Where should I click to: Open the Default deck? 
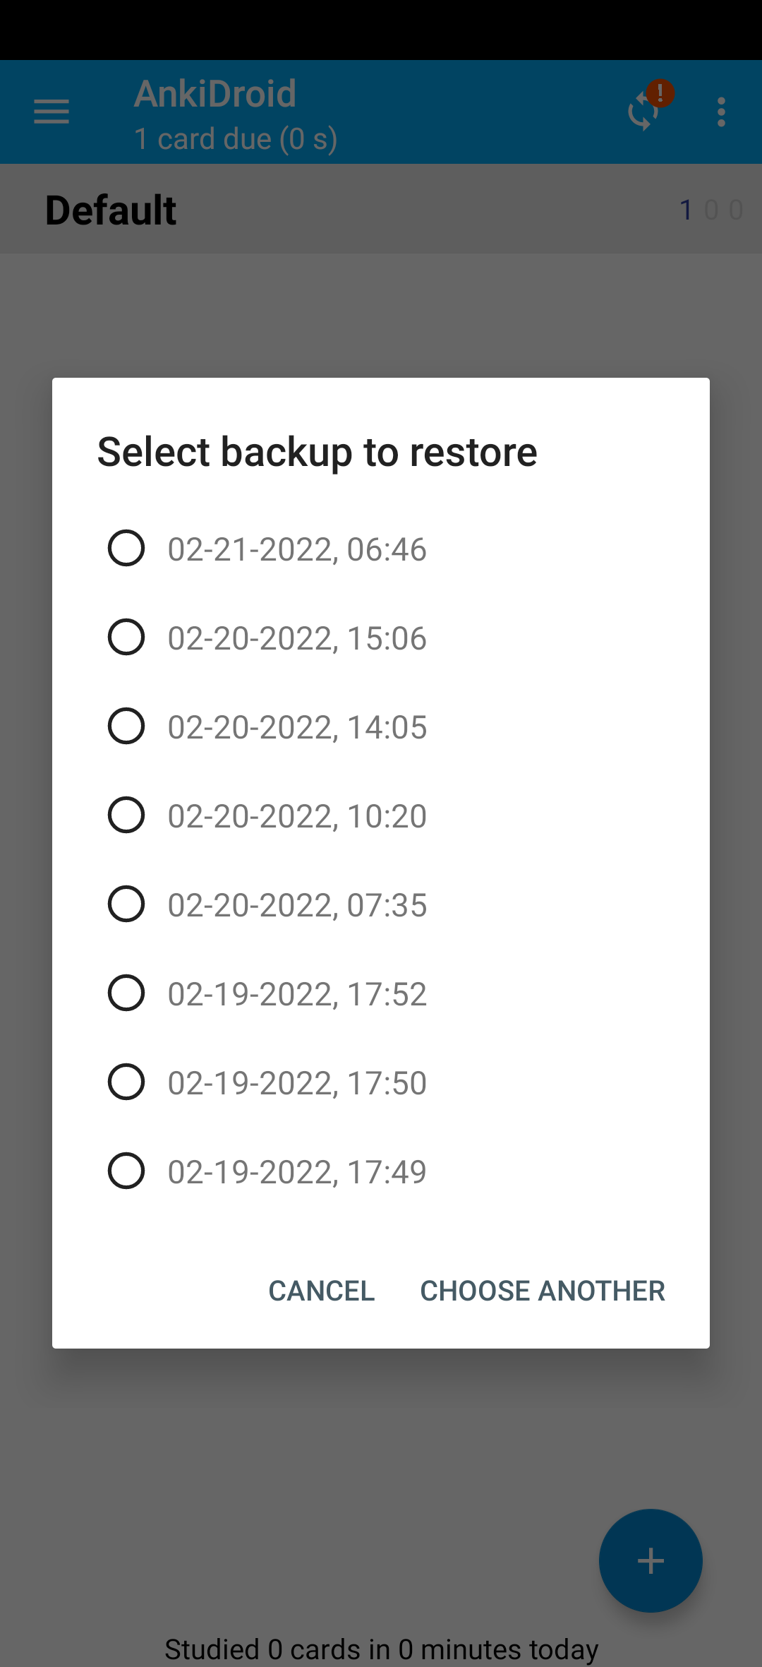pos(110,209)
